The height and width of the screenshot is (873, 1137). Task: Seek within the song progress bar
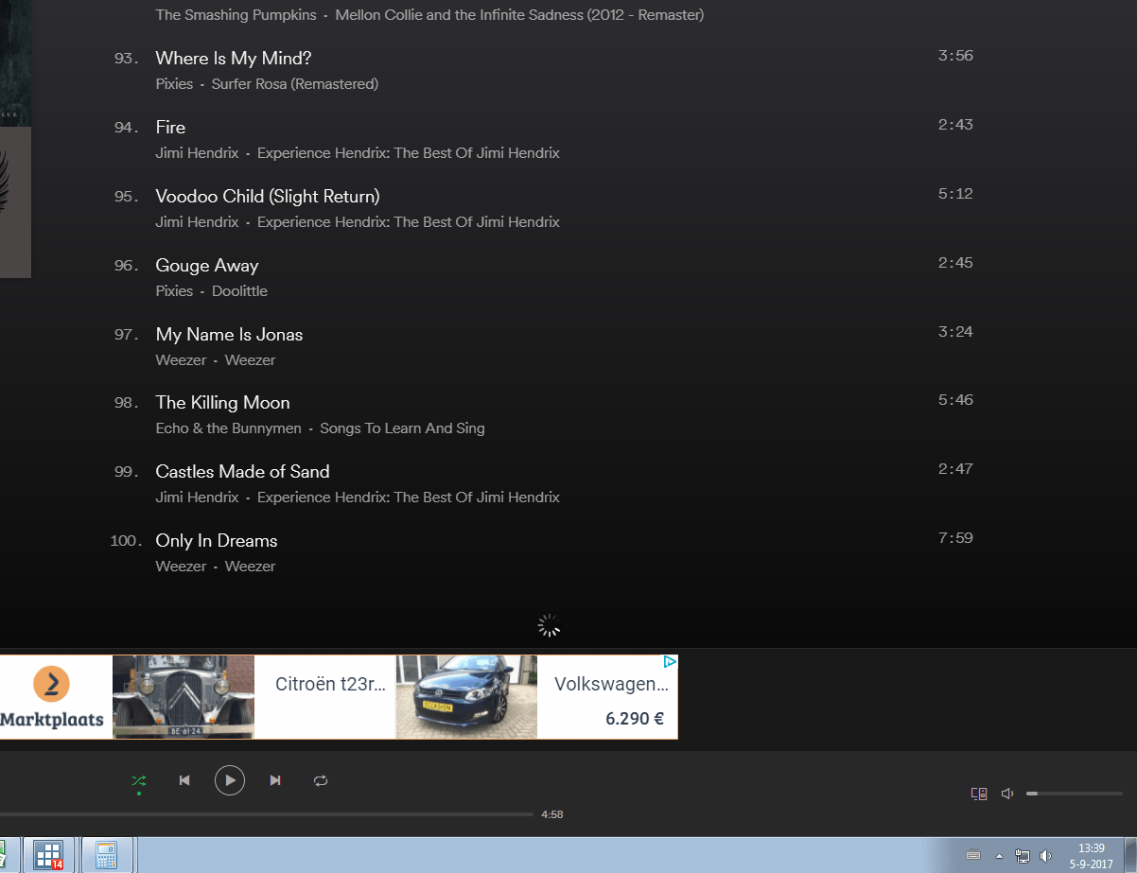coord(267,813)
